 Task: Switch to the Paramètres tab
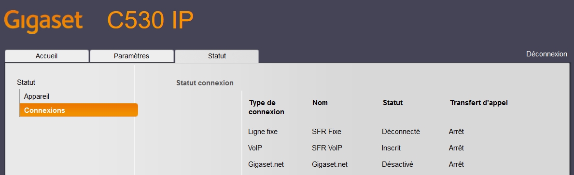tap(131, 56)
